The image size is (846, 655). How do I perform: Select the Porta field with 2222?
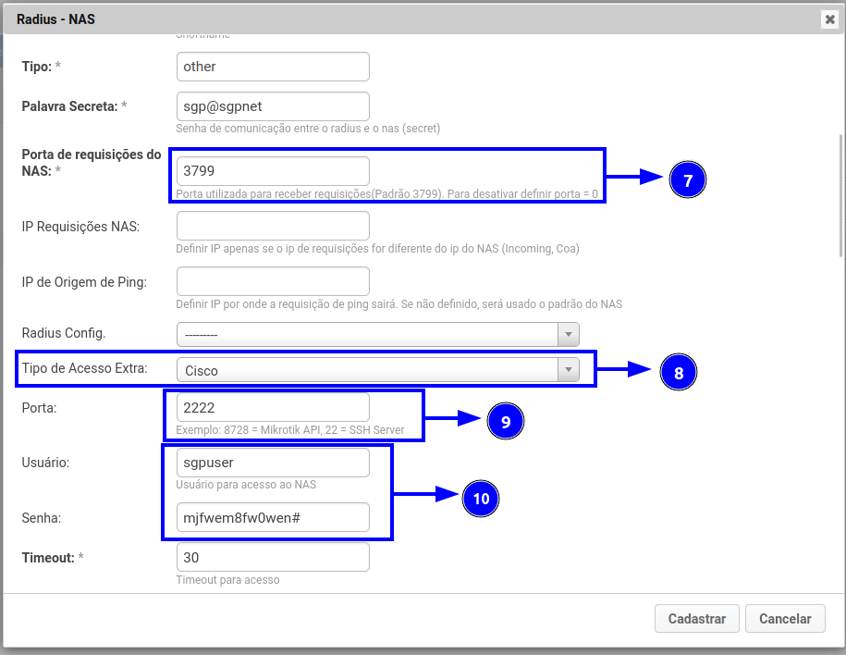click(x=273, y=407)
